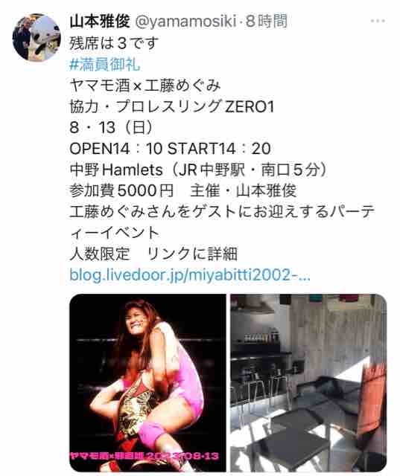The width and height of the screenshot is (400, 476).
Task: Select the 中野Hamlets venue line
Action: [x=199, y=170]
